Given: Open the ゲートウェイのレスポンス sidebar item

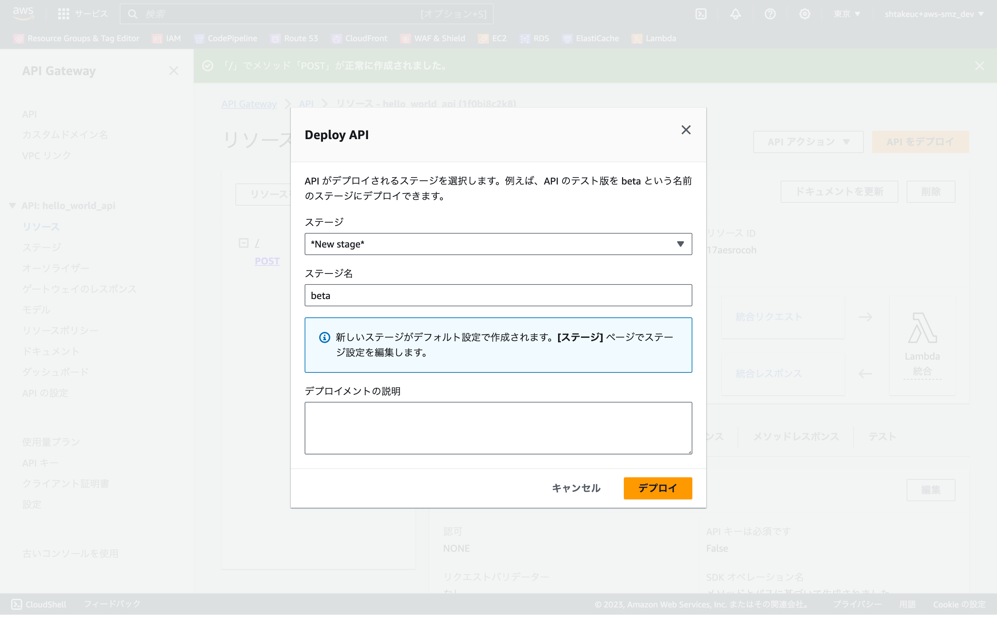Looking at the screenshot, I should pyautogui.click(x=80, y=289).
